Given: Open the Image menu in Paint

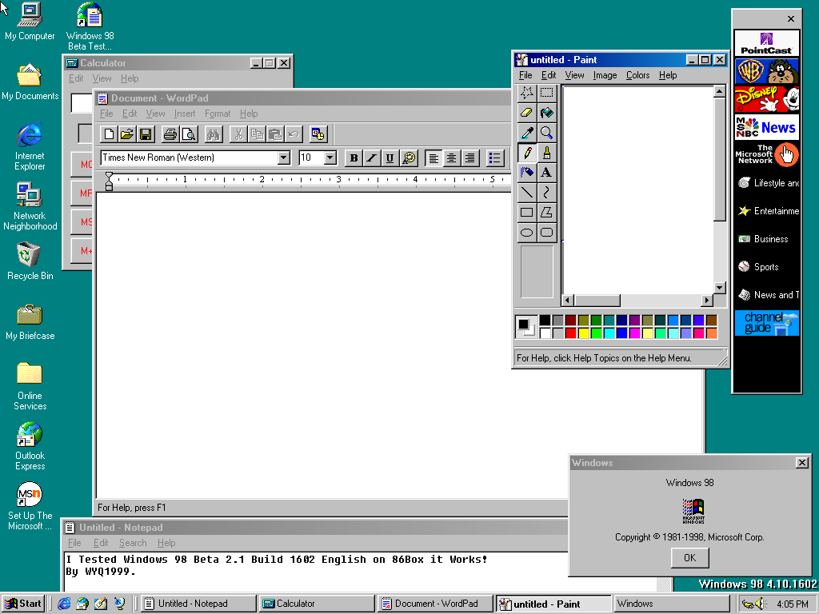Looking at the screenshot, I should [605, 75].
